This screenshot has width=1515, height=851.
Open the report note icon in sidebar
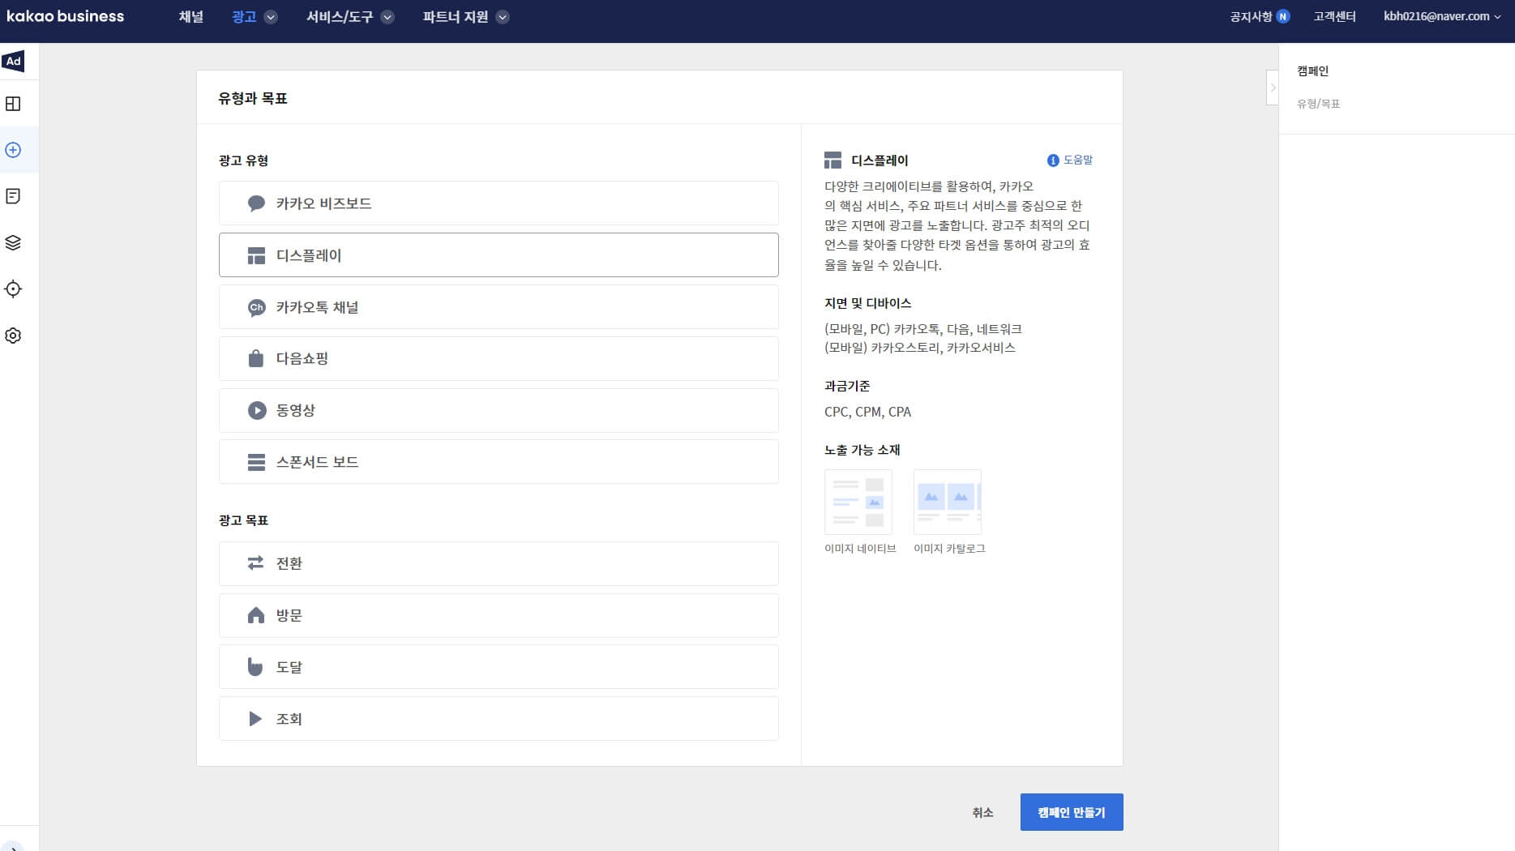click(x=13, y=196)
